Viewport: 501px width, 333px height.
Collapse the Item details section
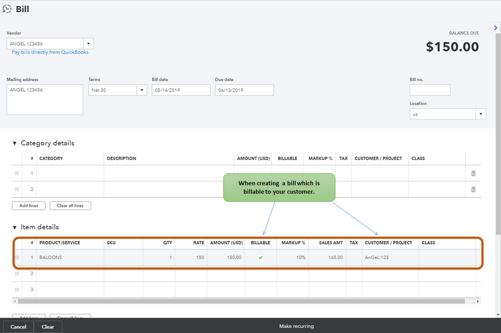pyautogui.click(x=15, y=228)
